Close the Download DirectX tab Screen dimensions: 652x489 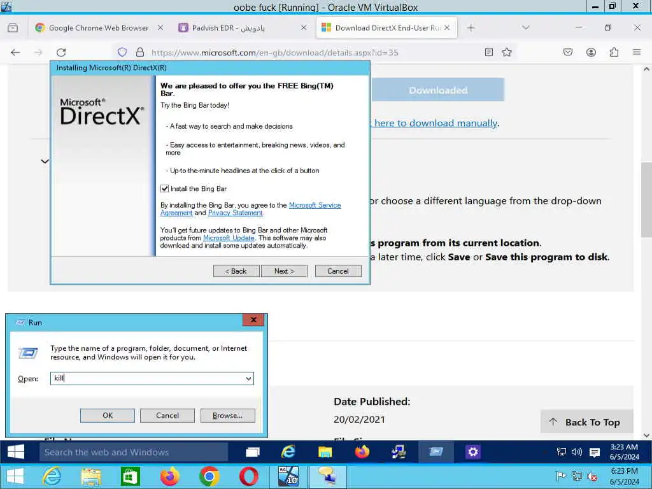[x=447, y=28]
